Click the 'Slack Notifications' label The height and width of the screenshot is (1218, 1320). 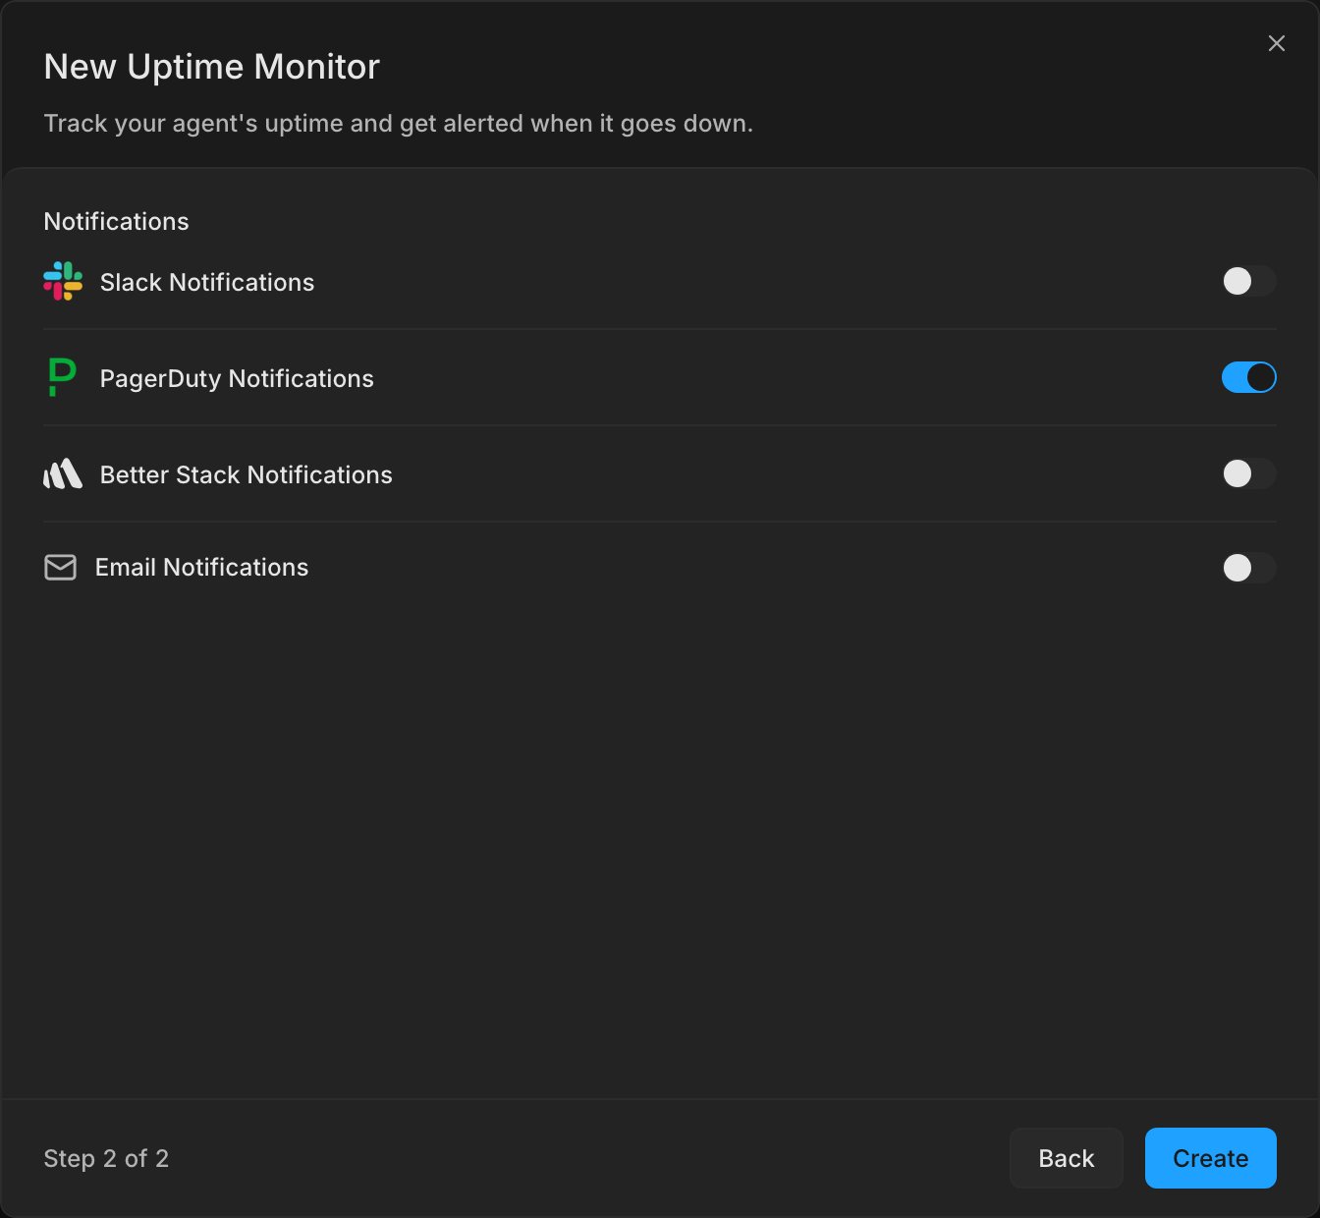coord(207,282)
